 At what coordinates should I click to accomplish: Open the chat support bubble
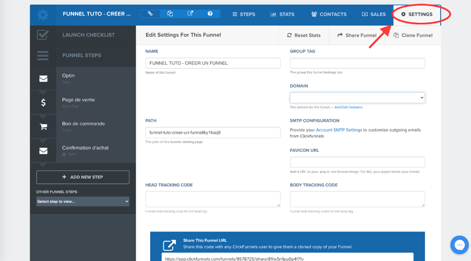pos(459,245)
